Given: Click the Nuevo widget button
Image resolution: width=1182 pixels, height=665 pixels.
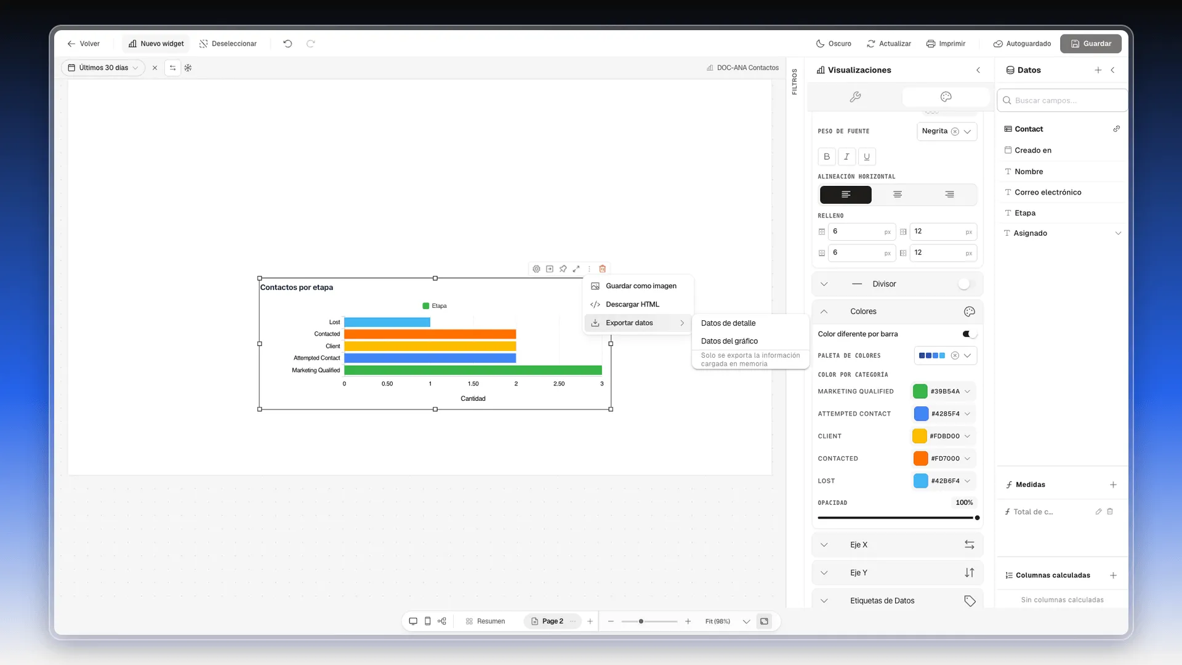Looking at the screenshot, I should (x=156, y=44).
